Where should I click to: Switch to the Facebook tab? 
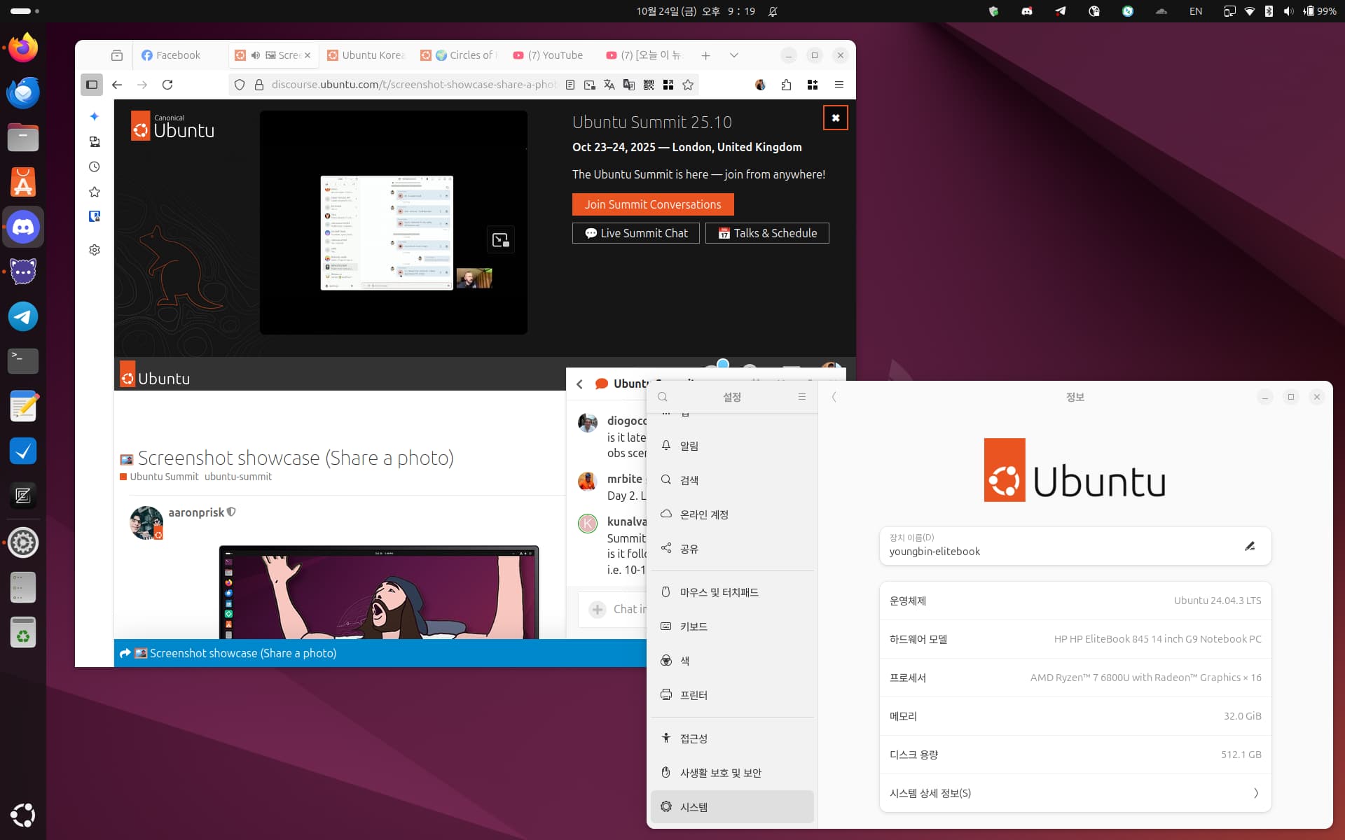[171, 55]
